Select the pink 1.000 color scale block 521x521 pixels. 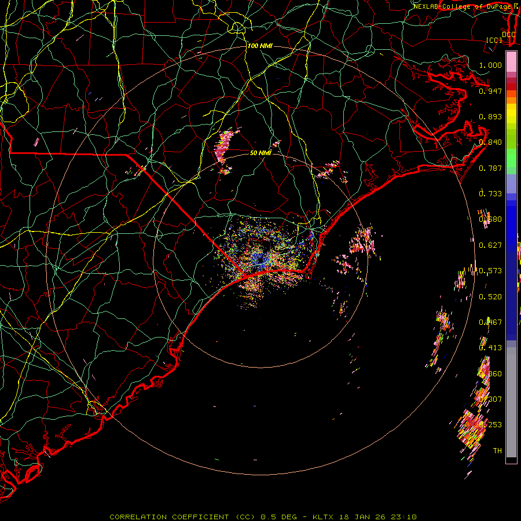pos(511,62)
